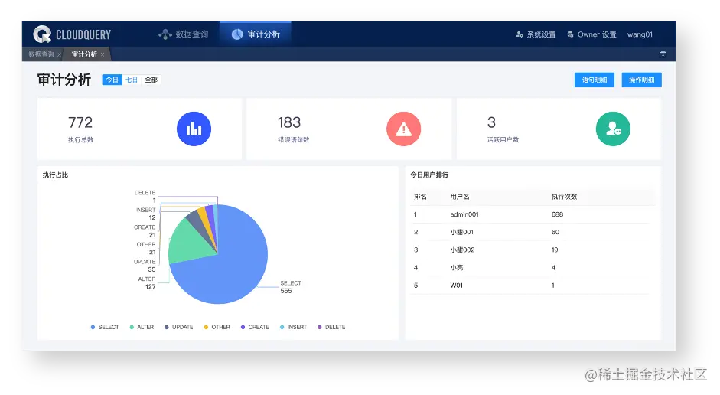Viewport: 720px width, 395px height.
Task: Click the blue bar-chart icon for 执行总数
Action: click(194, 129)
